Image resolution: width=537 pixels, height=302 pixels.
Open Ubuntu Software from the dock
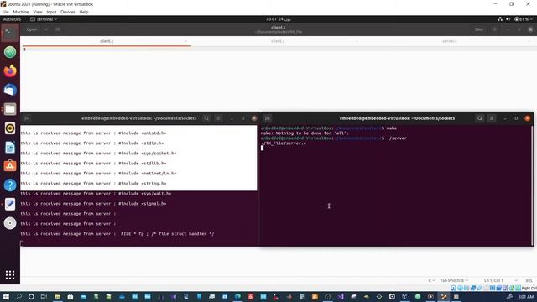click(10, 166)
